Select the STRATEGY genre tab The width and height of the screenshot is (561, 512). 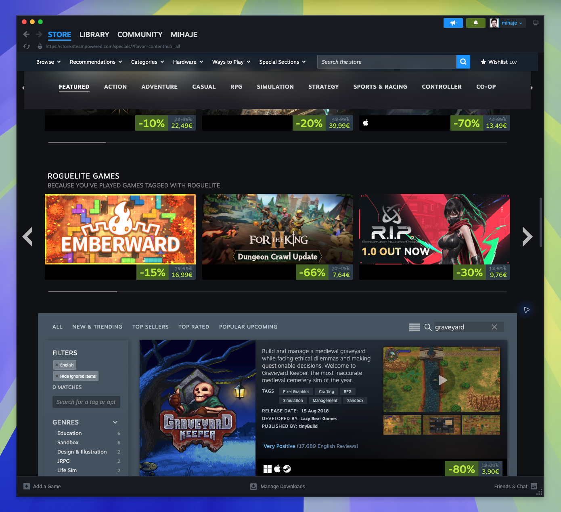tap(324, 87)
